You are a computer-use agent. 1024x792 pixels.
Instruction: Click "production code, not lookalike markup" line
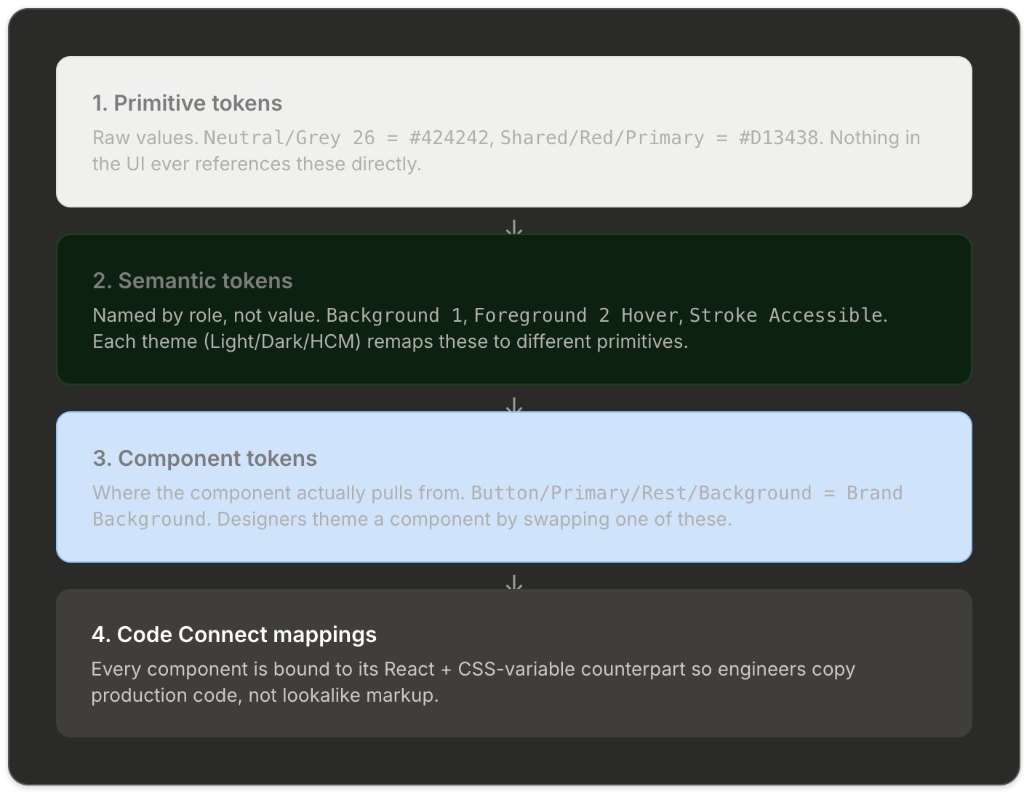[265, 696]
